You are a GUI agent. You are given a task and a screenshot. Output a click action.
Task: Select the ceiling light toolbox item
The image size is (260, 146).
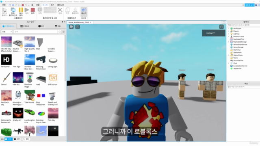(53, 61)
